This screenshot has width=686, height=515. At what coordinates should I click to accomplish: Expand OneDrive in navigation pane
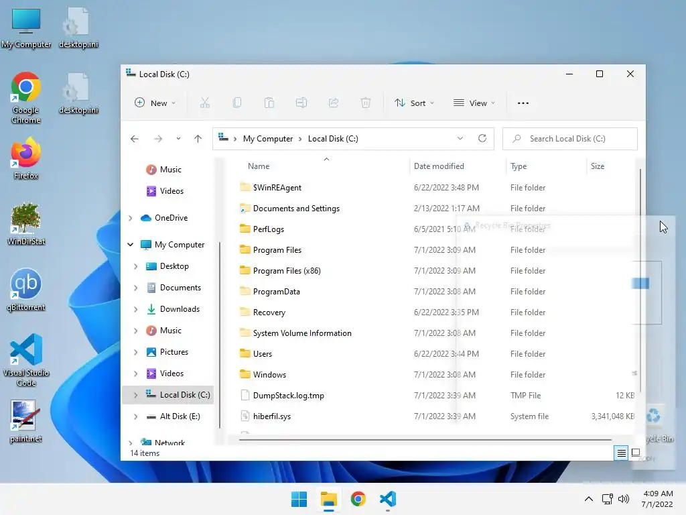(x=130, y=218)
